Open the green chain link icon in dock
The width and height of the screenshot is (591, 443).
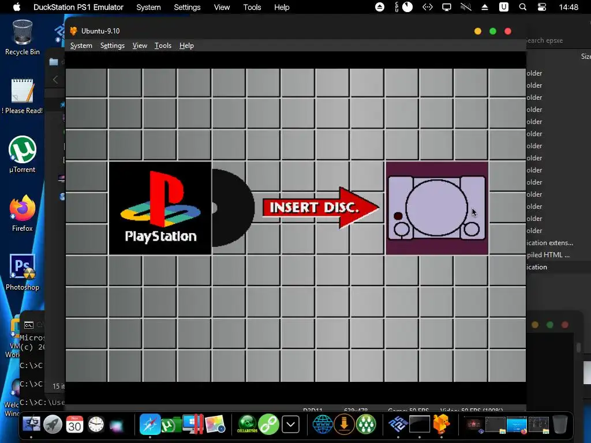268,425
